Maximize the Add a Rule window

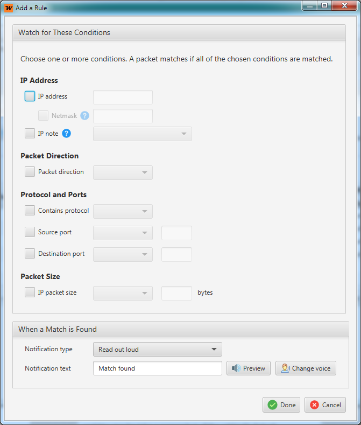pos(324,5)
